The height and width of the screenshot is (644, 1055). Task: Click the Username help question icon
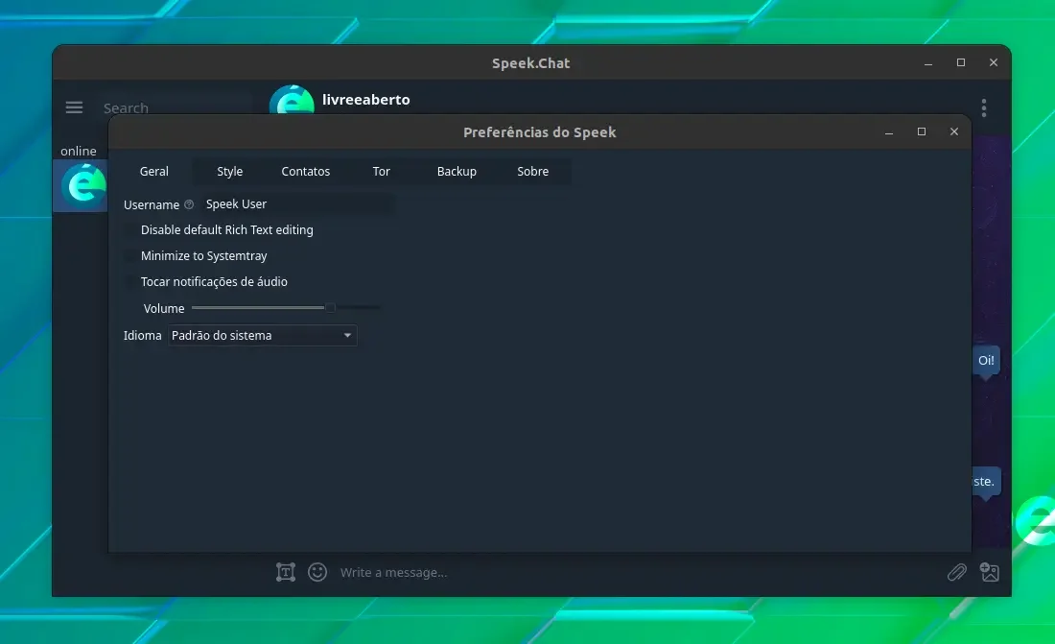(189, 204)
